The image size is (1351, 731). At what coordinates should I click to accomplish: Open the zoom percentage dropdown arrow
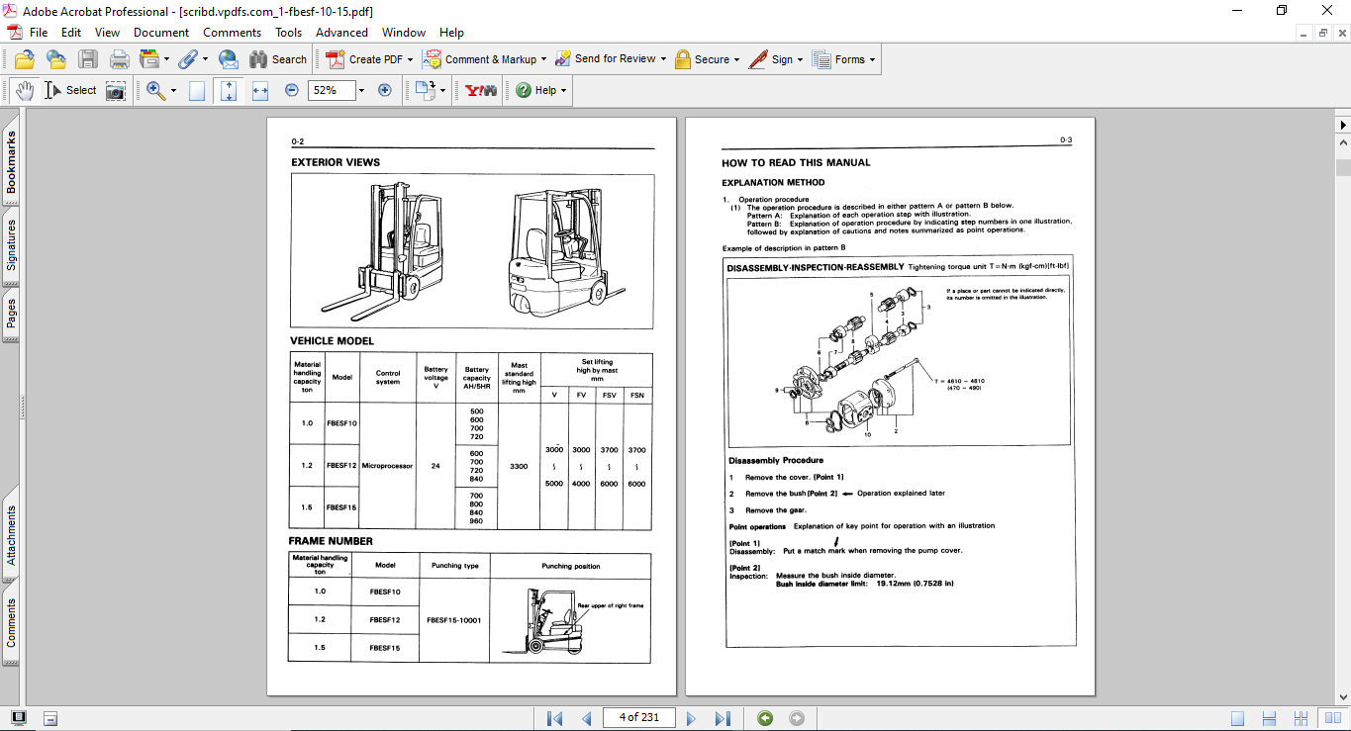tap(361, 90)
